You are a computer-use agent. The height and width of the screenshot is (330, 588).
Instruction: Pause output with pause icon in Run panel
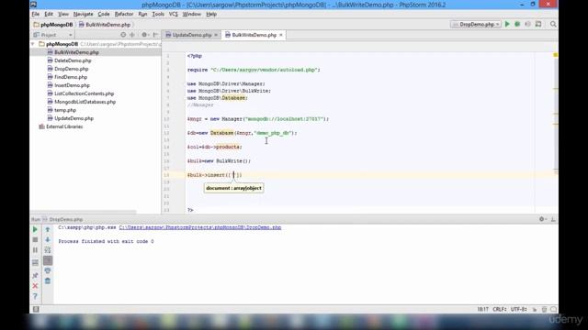pyautogui.click(x=35, y=250)
